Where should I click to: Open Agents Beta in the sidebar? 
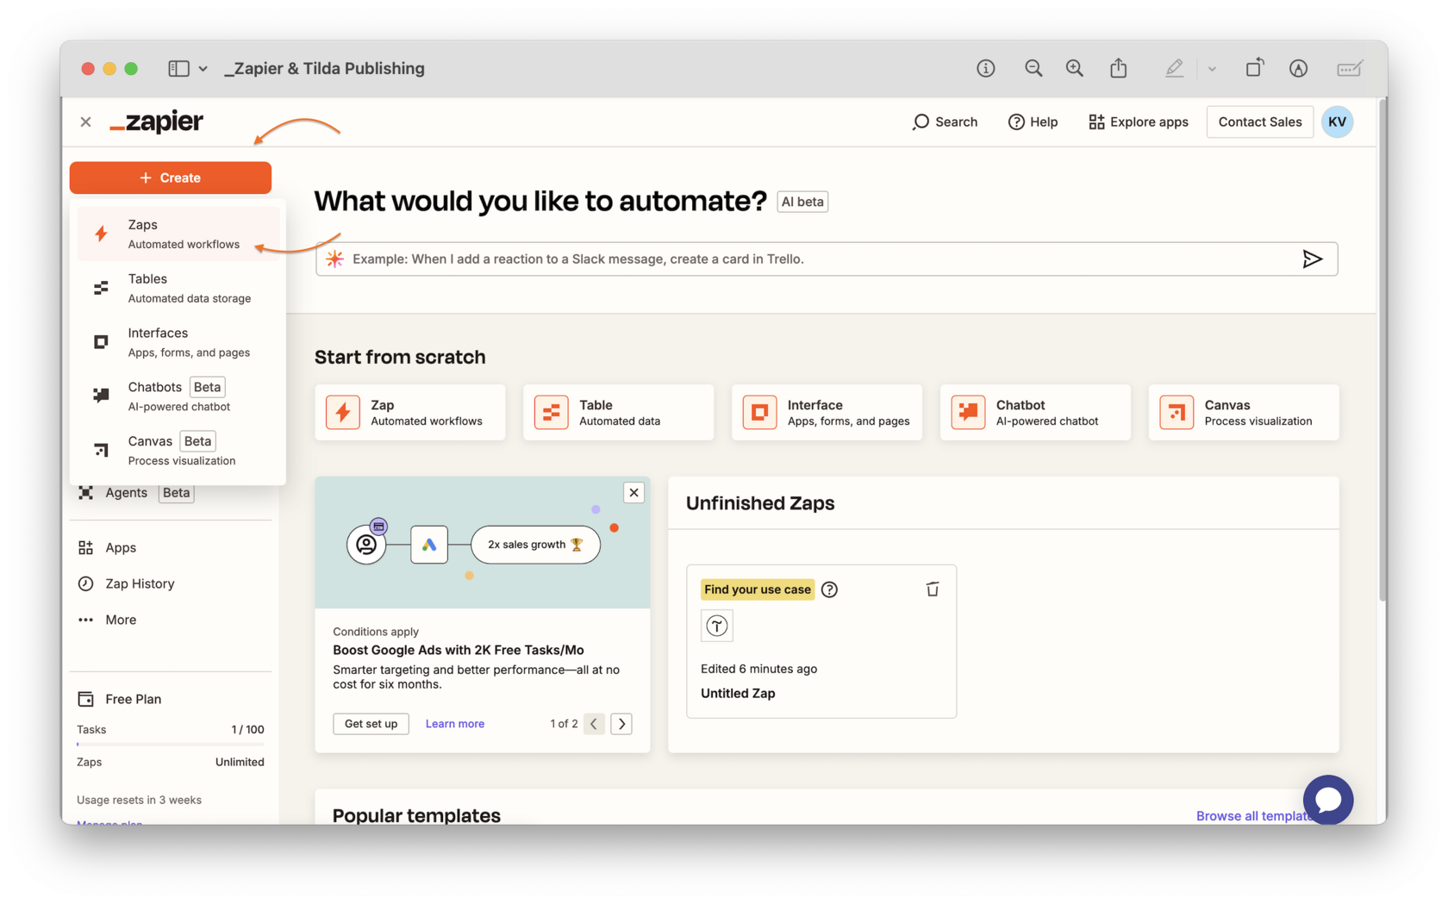138,493
